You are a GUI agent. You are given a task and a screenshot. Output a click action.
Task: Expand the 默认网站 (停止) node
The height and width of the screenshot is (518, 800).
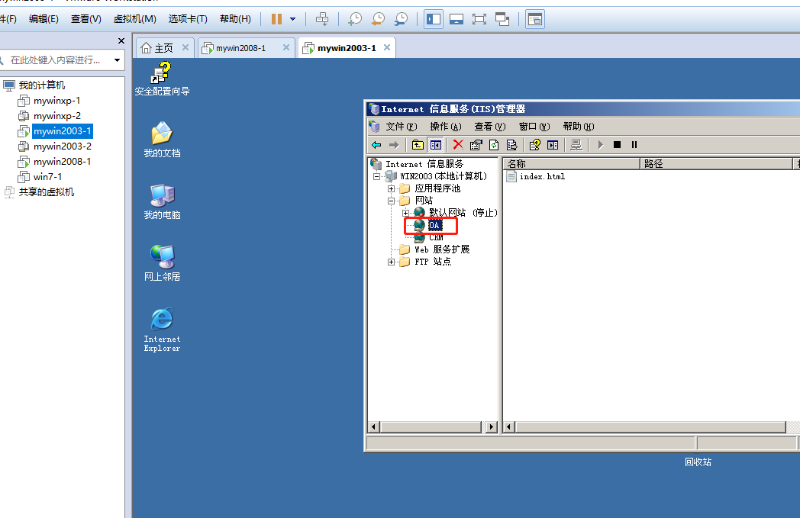[x=405, y=213]
